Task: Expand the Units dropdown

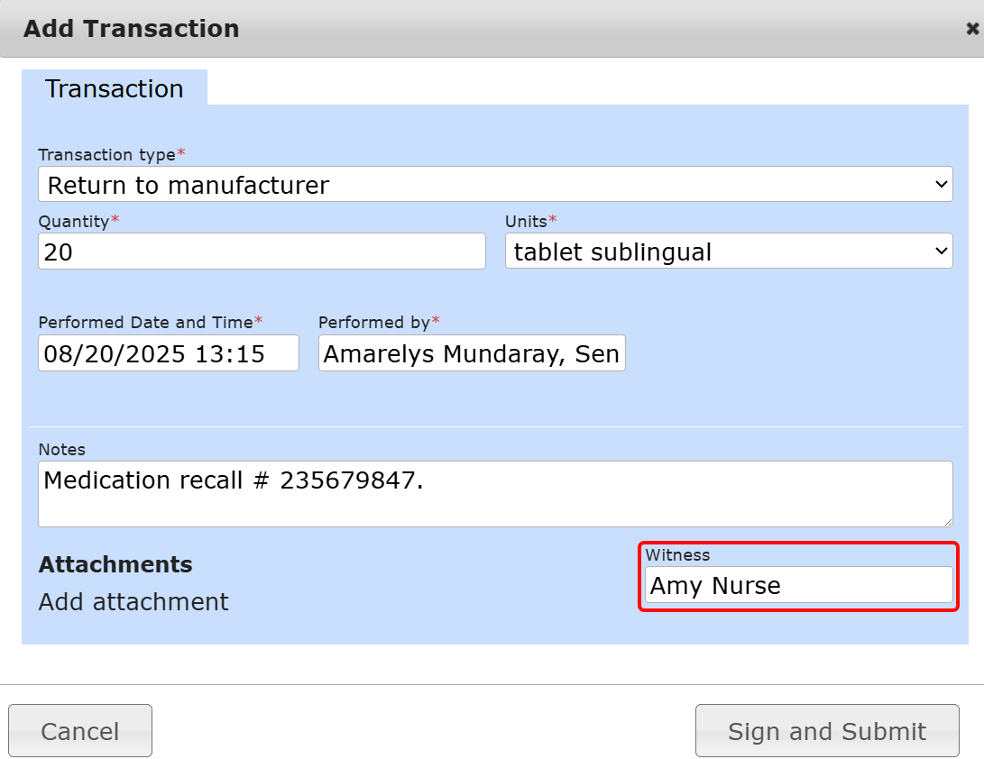Action: 728,251
